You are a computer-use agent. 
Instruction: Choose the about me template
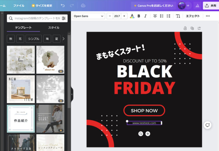[50, 60]
